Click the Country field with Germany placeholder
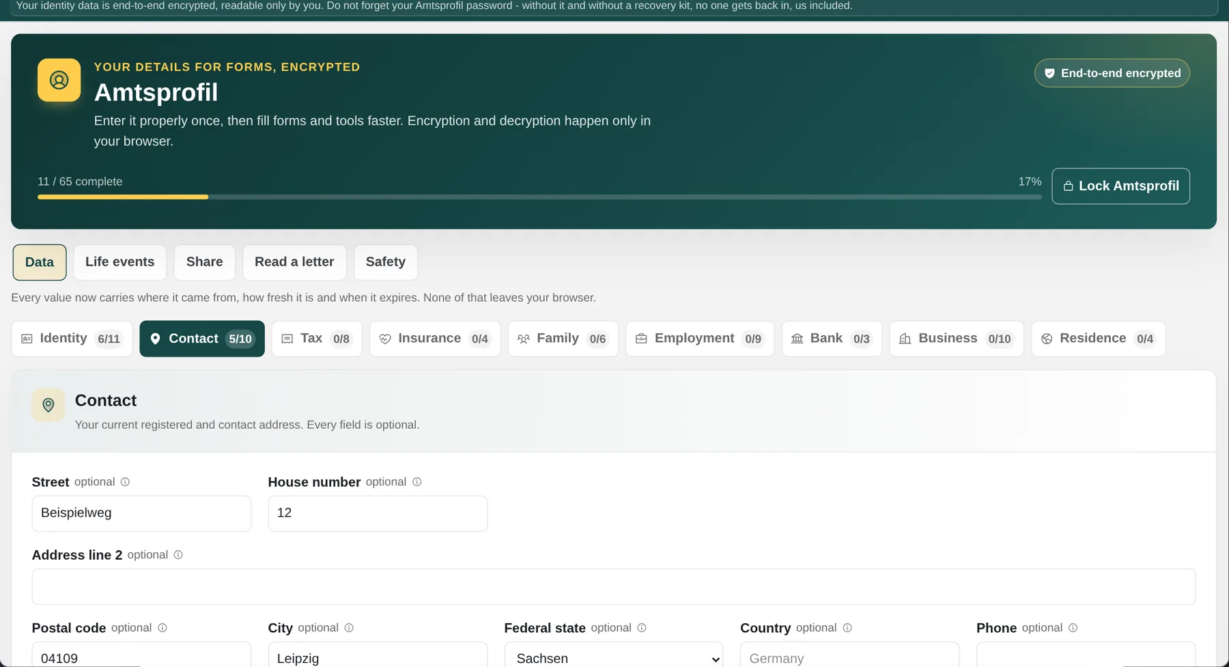The width and height of the screenshot is (1229, 667). [x=849, y=655]
